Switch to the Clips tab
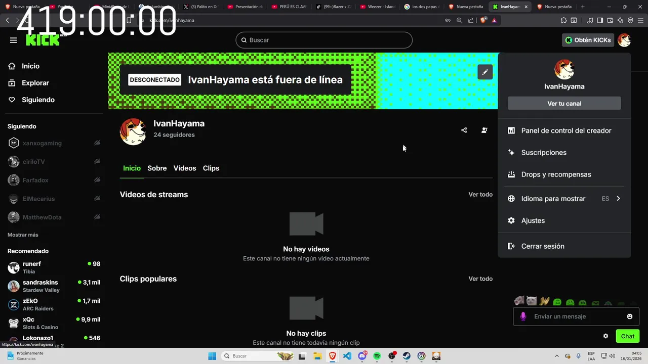The width and height of the screenshot is (648, 364). coord(211,168)
